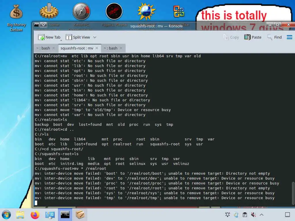The height and width of the screenshot is (221, 295).
Task: Click the '/realroot/proc' move failed line
Action: [157, 183]
